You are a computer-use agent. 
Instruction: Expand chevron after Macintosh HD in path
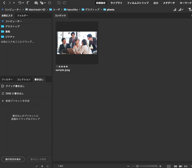[x=47, y=10]
